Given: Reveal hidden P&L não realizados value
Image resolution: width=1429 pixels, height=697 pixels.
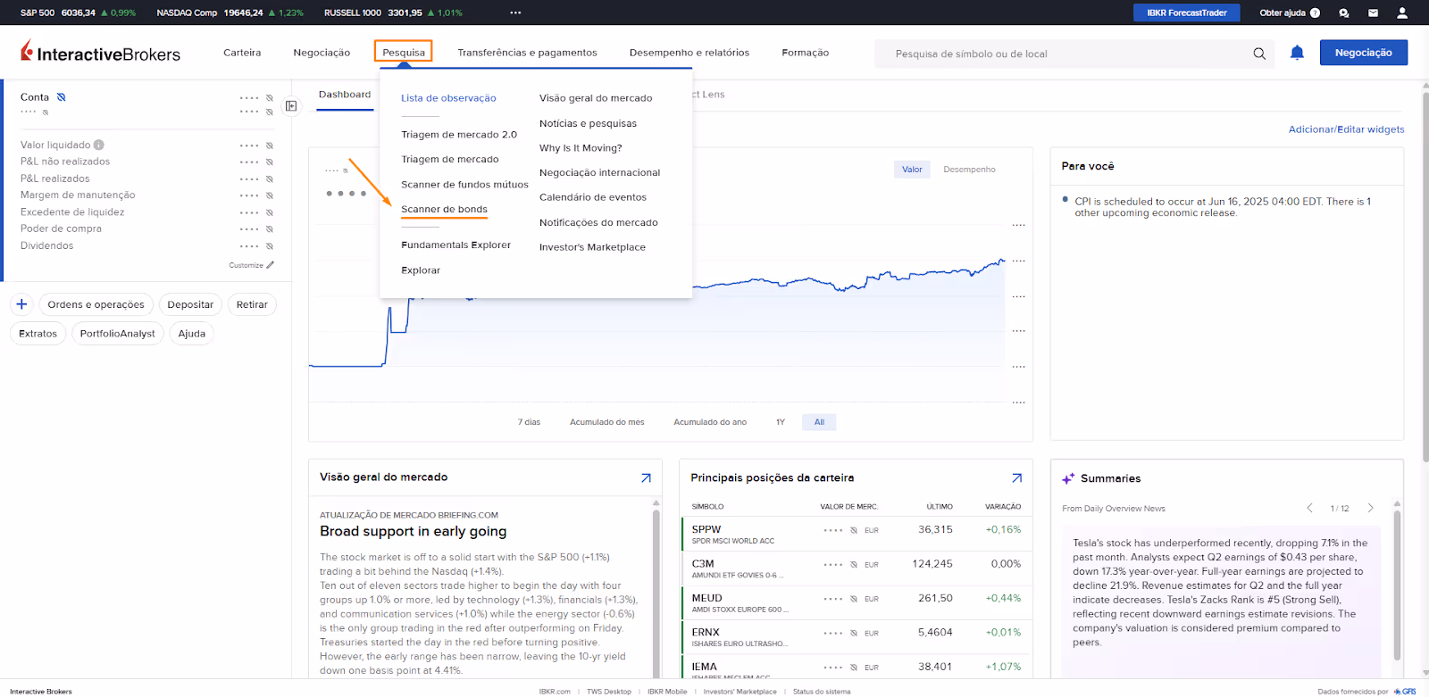Looking at the screenshot, I should click(x=269, y=162).
